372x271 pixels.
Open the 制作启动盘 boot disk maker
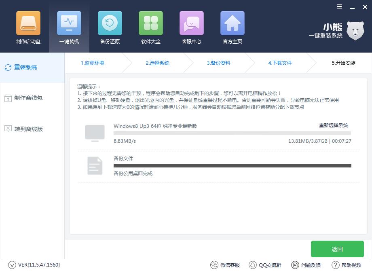coord(28,26)
